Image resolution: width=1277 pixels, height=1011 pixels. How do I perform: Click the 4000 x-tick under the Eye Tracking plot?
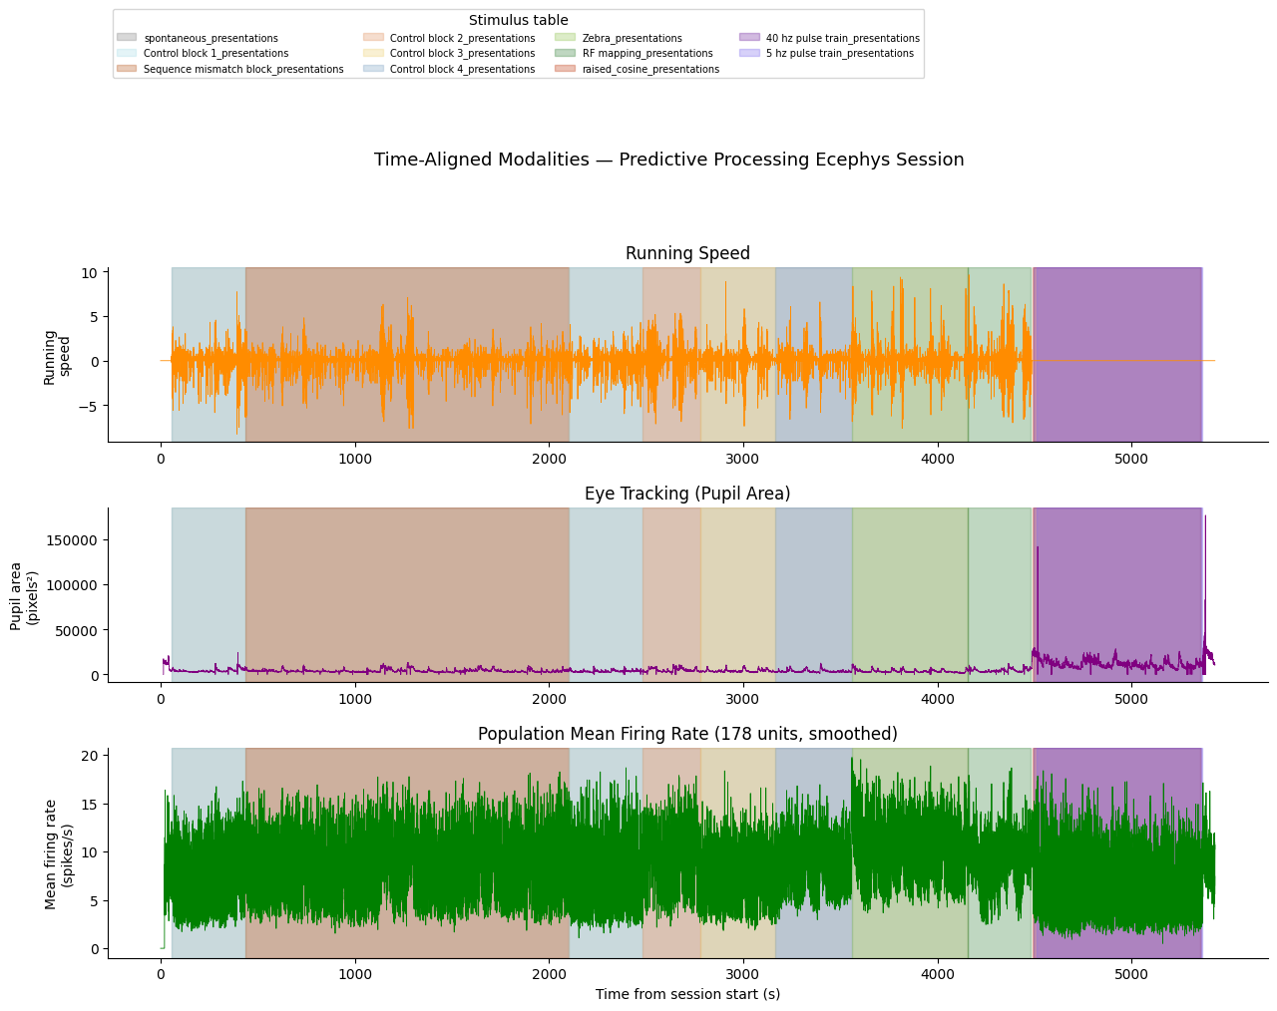click(x=938, y=699)
